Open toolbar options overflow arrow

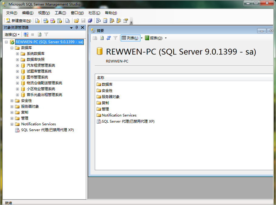pos(131,22)
